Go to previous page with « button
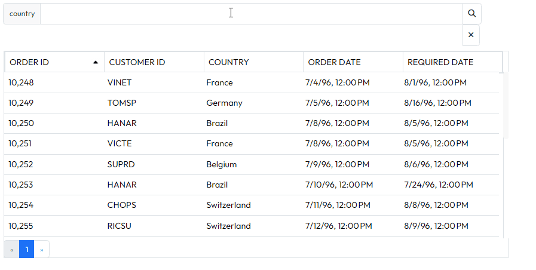The image size is (536, 270). 11,250
